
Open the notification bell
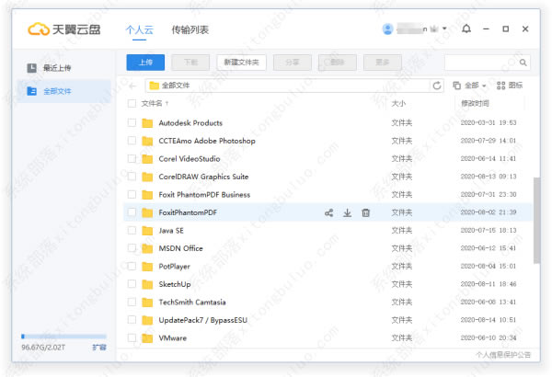coord(466,29)
